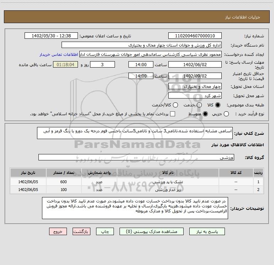Screen dimensions: 274x265
Task: Click the quantity cell 100
Action: [64, 190]
